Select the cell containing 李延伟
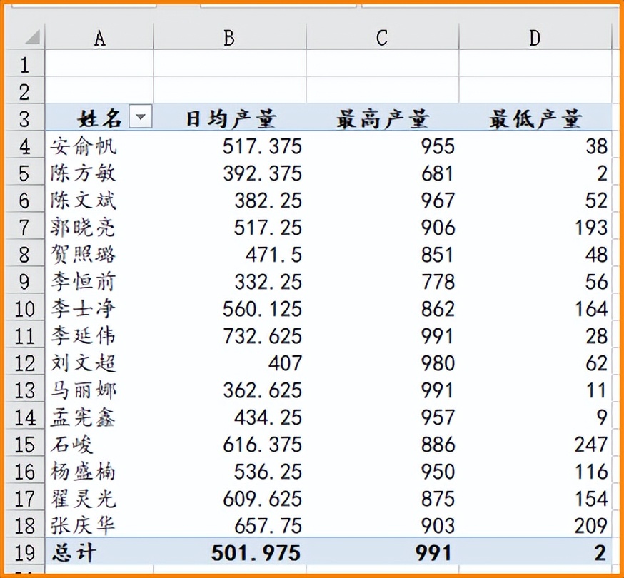This screenshot has width=624, height=578. [x=82, y=335]
